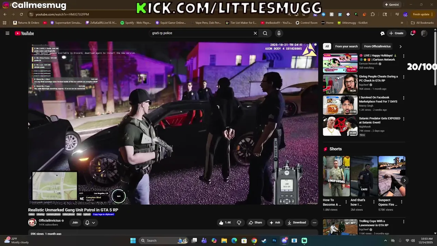
Task: Open Cartoon Network live stream thumbnail
Action: coord(340,63)
